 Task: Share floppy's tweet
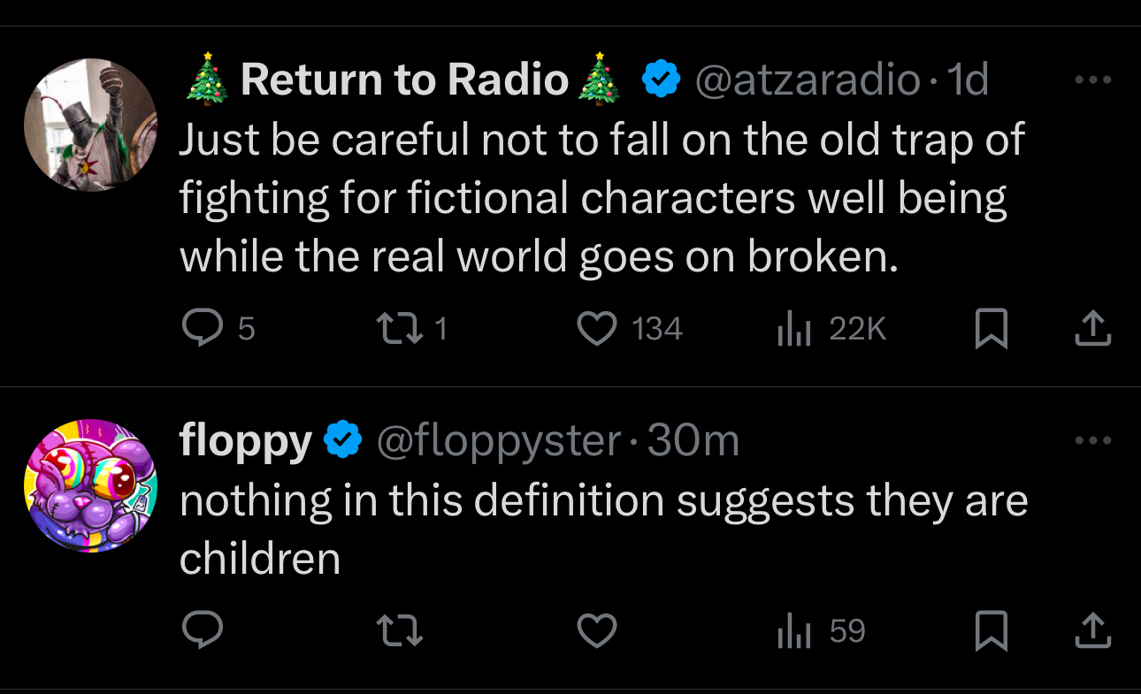(x=1092, y=630)
